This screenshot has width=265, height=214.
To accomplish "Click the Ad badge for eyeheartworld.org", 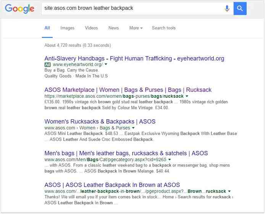I will 47,65.
